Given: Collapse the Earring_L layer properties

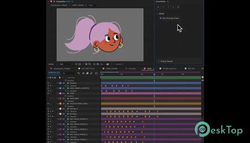Looking at the screenshot, I should point(58,114).
